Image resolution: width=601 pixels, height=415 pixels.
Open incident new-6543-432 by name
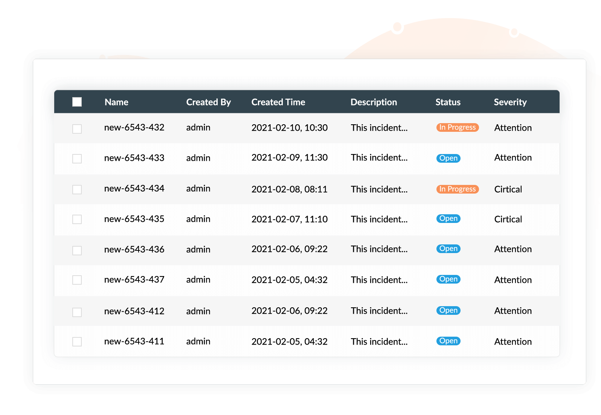[x=134, y=127]
